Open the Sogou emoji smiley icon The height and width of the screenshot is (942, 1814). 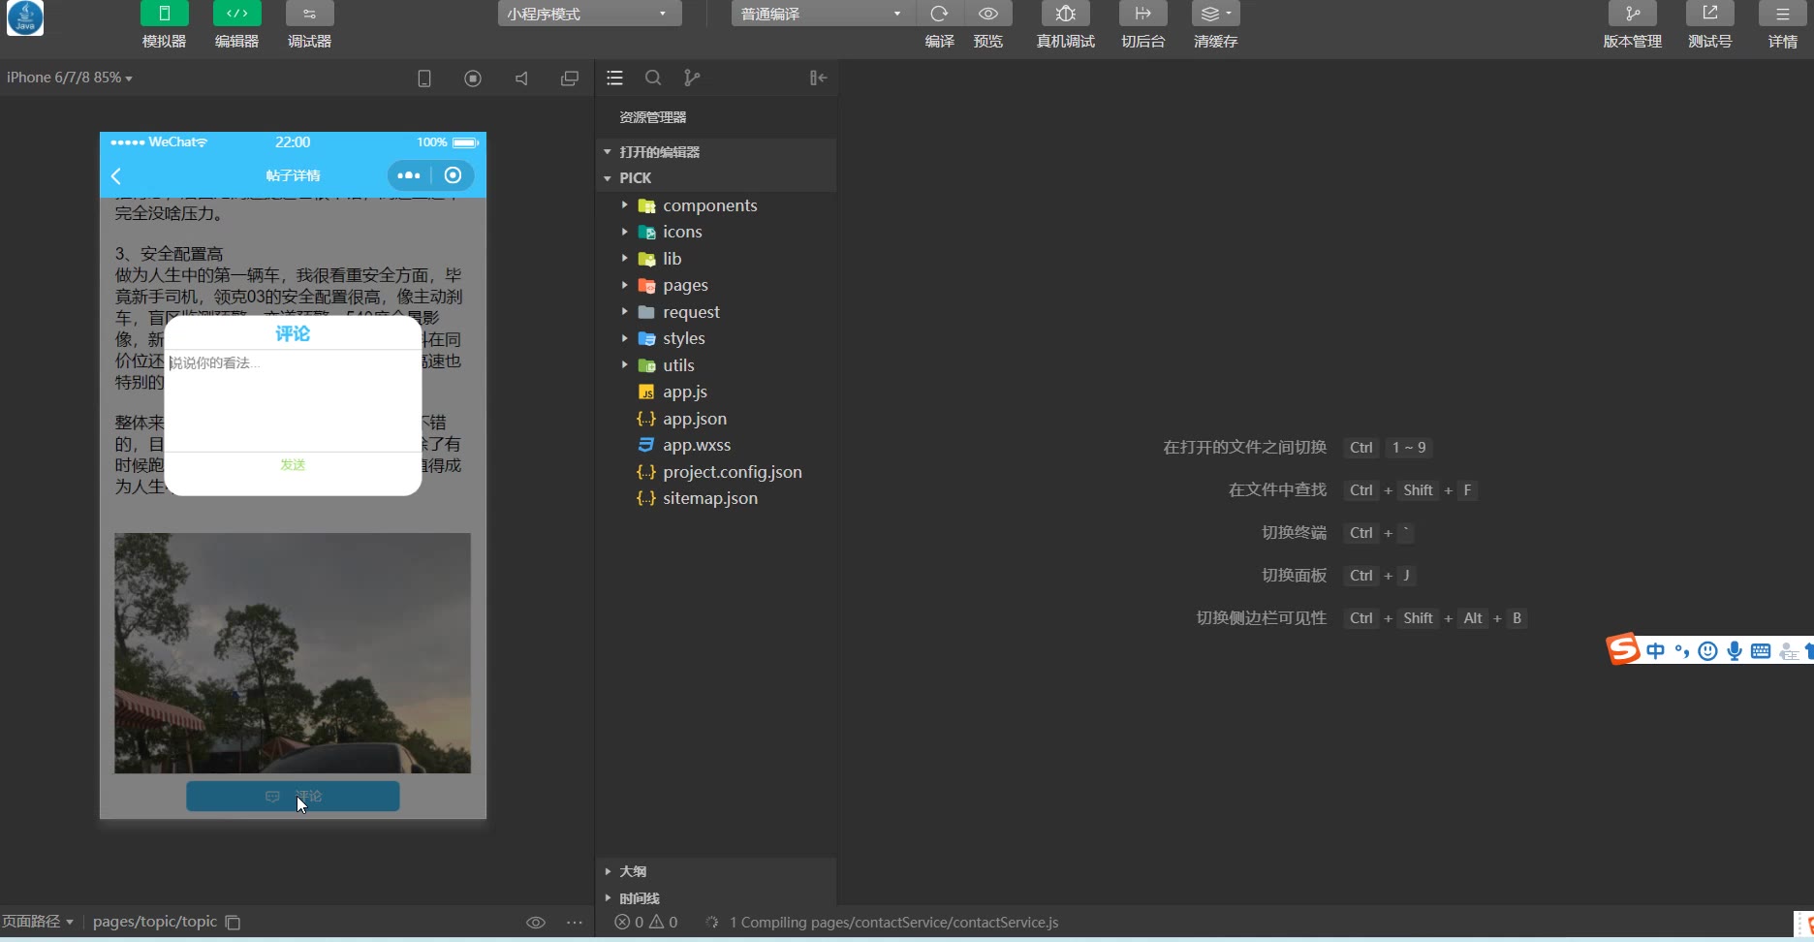pyautogui.click(x=1708, y=651)
